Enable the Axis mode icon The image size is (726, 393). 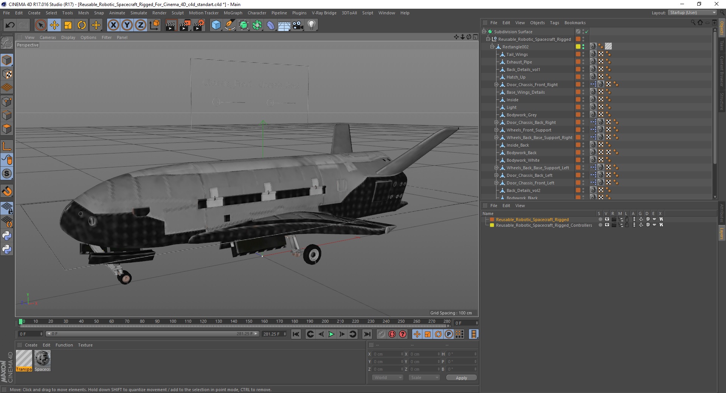click(7, 146)
